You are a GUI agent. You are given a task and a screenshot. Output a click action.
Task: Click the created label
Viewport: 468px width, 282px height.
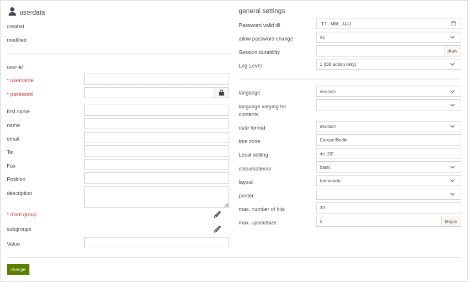(x=16, y=27)
